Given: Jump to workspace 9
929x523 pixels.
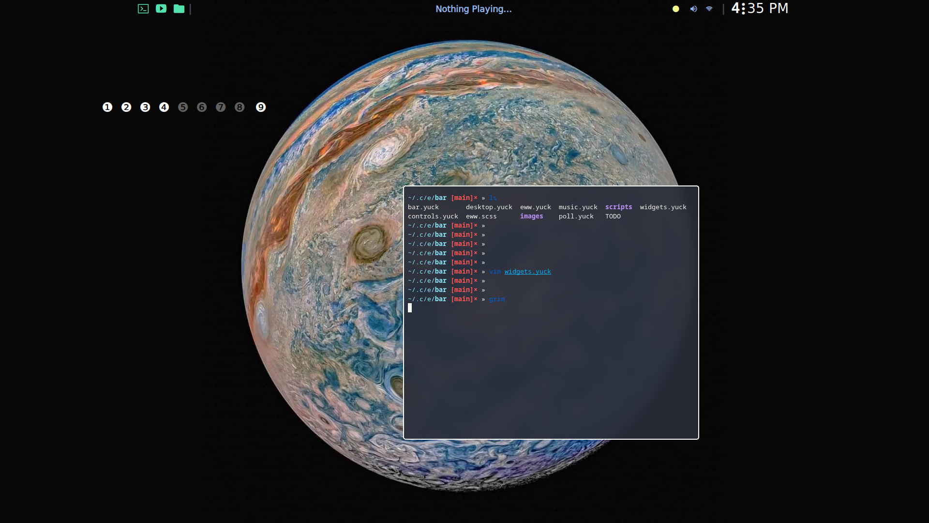Looking at the screenshot, I should click(261, 107).
